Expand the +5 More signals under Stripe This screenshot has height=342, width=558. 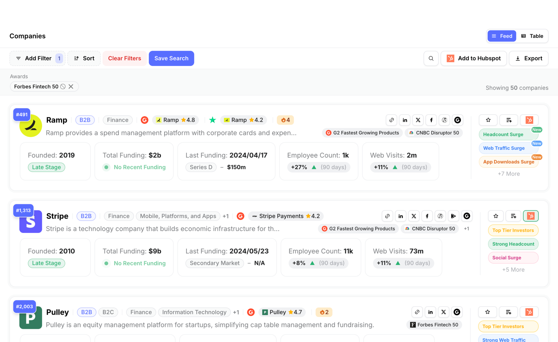coord(513,270)
